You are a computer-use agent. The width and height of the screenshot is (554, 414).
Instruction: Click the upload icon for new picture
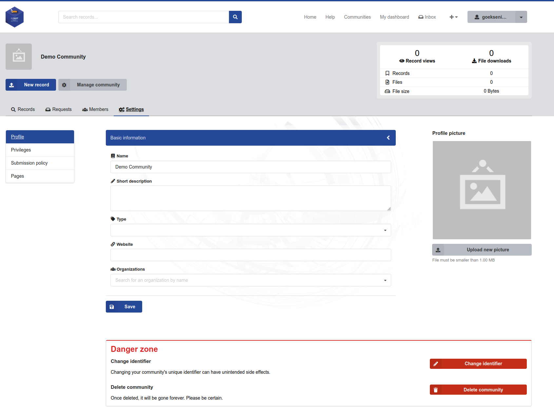(x=438, y=250)
